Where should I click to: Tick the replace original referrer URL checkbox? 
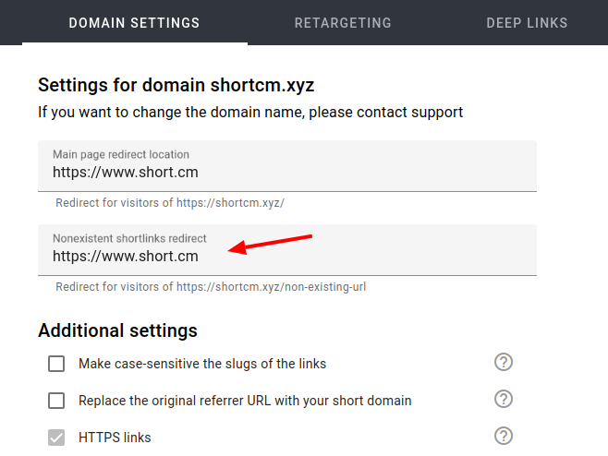tap(56, 401)
